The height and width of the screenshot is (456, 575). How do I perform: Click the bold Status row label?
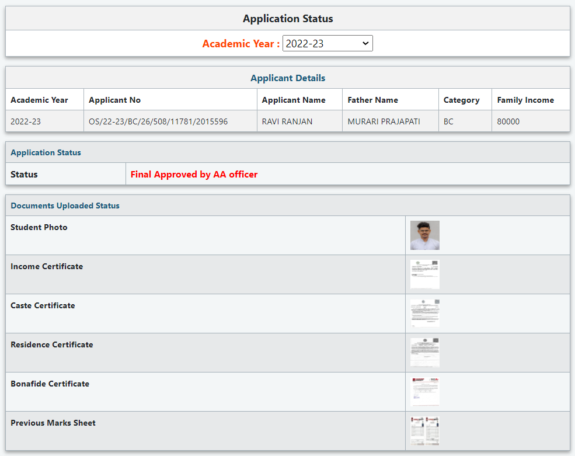(24, 174)
